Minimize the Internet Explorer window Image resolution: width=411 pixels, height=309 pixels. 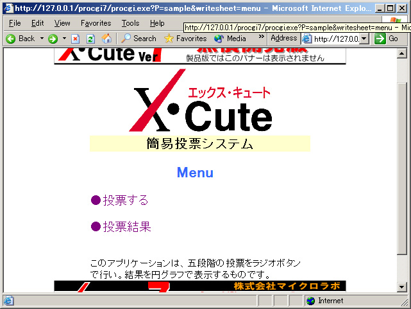[x=380, y=8]
